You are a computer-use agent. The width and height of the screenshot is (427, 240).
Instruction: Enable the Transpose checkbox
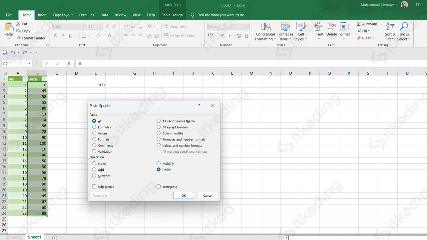tap(159, 187)
